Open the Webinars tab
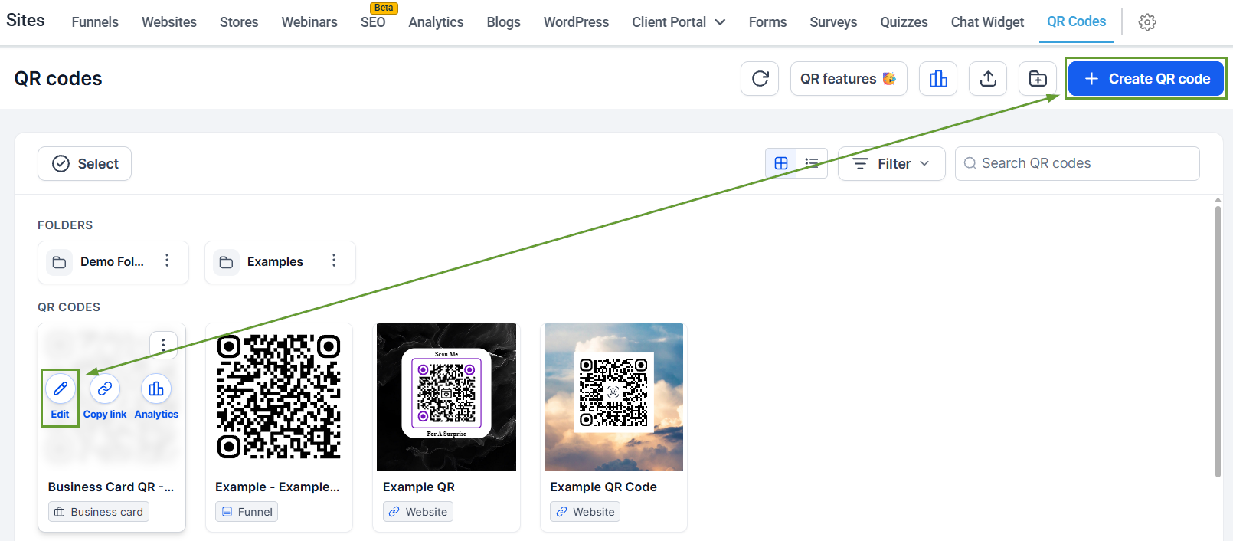This screenshot has width=1233, height=541. tap(309, 22)
